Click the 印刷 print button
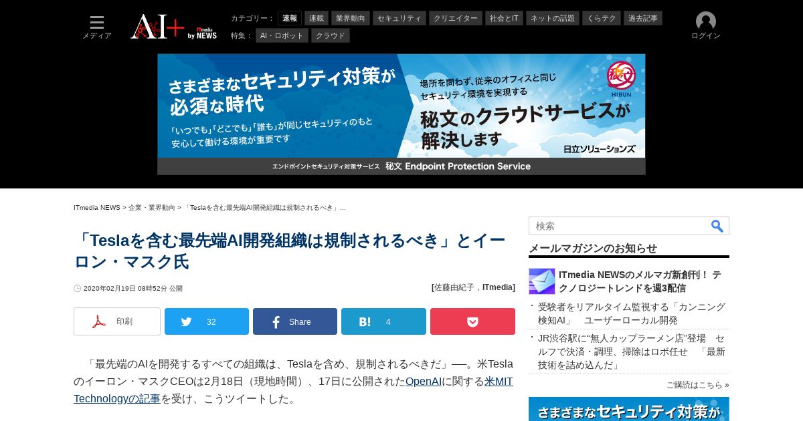 117,321
